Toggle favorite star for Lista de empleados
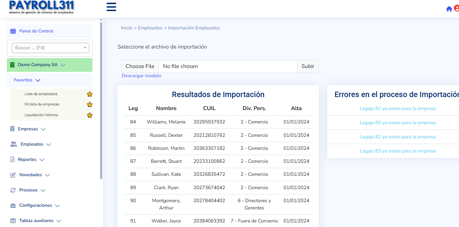 [x=90, y=94]
